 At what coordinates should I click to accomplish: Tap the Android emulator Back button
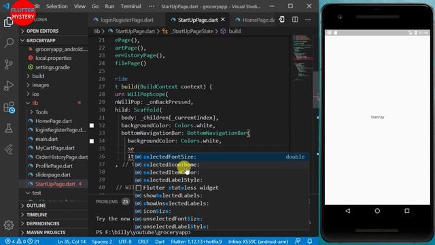pos(347,211)
